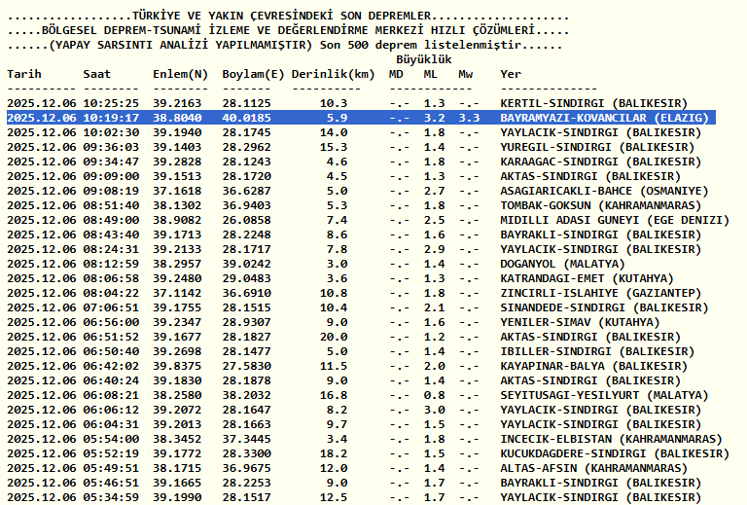Click longitude 39.0242 value

click(246, 264)
